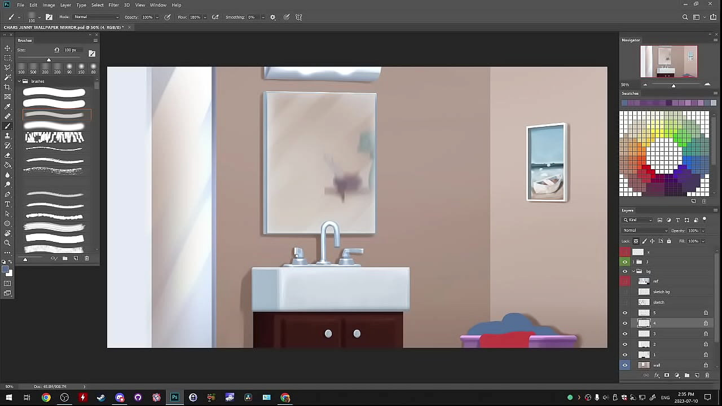Screen dimensions: 722x406
Task: Open layer blend mode Normal dropdown
Action: pyautogui.click(x=645, y=231)
